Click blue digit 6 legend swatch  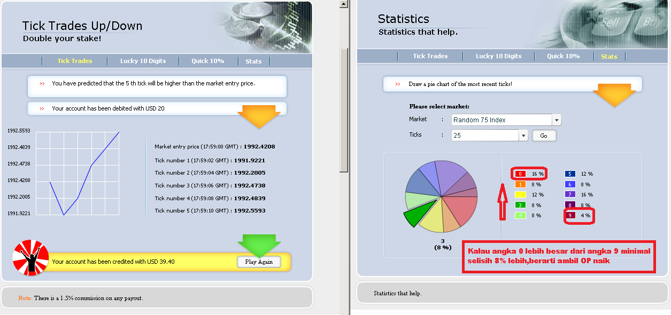click(570, 184)
